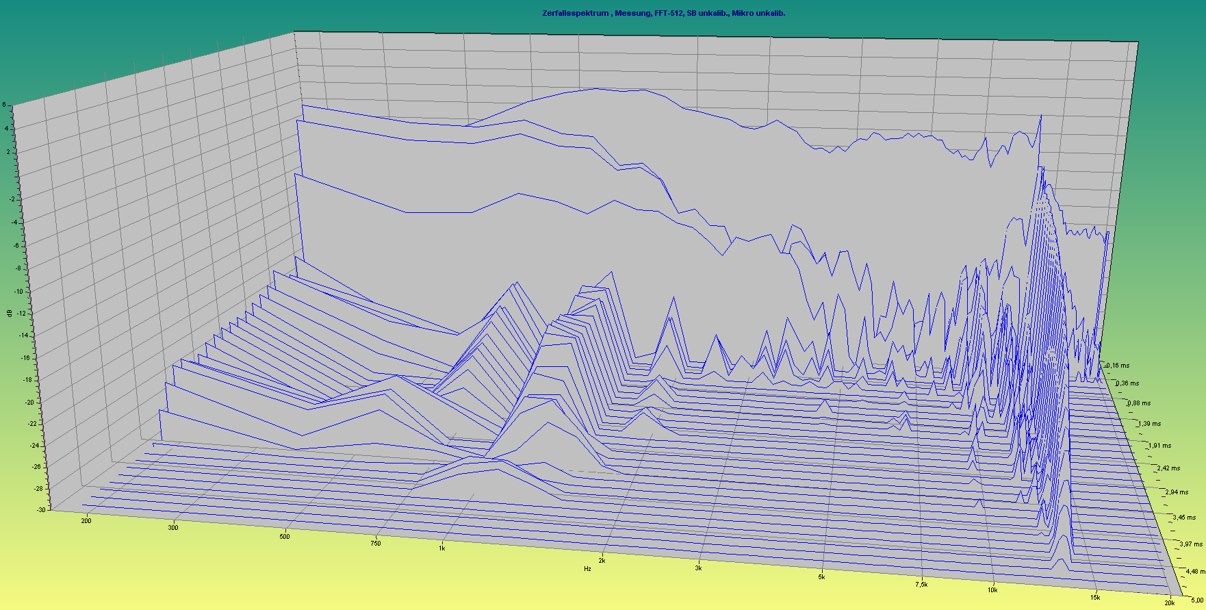Click the dB axis unit label

9,314
